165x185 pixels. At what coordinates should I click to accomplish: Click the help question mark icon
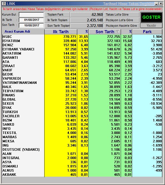(x=4, y=4)
